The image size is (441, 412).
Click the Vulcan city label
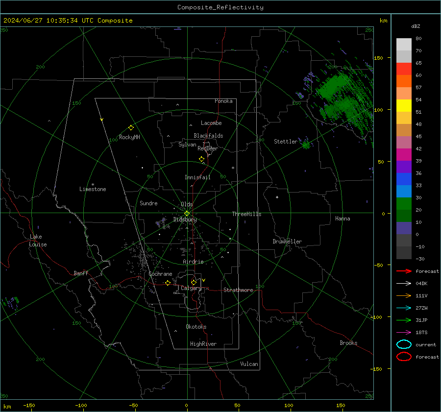[249, 364]
